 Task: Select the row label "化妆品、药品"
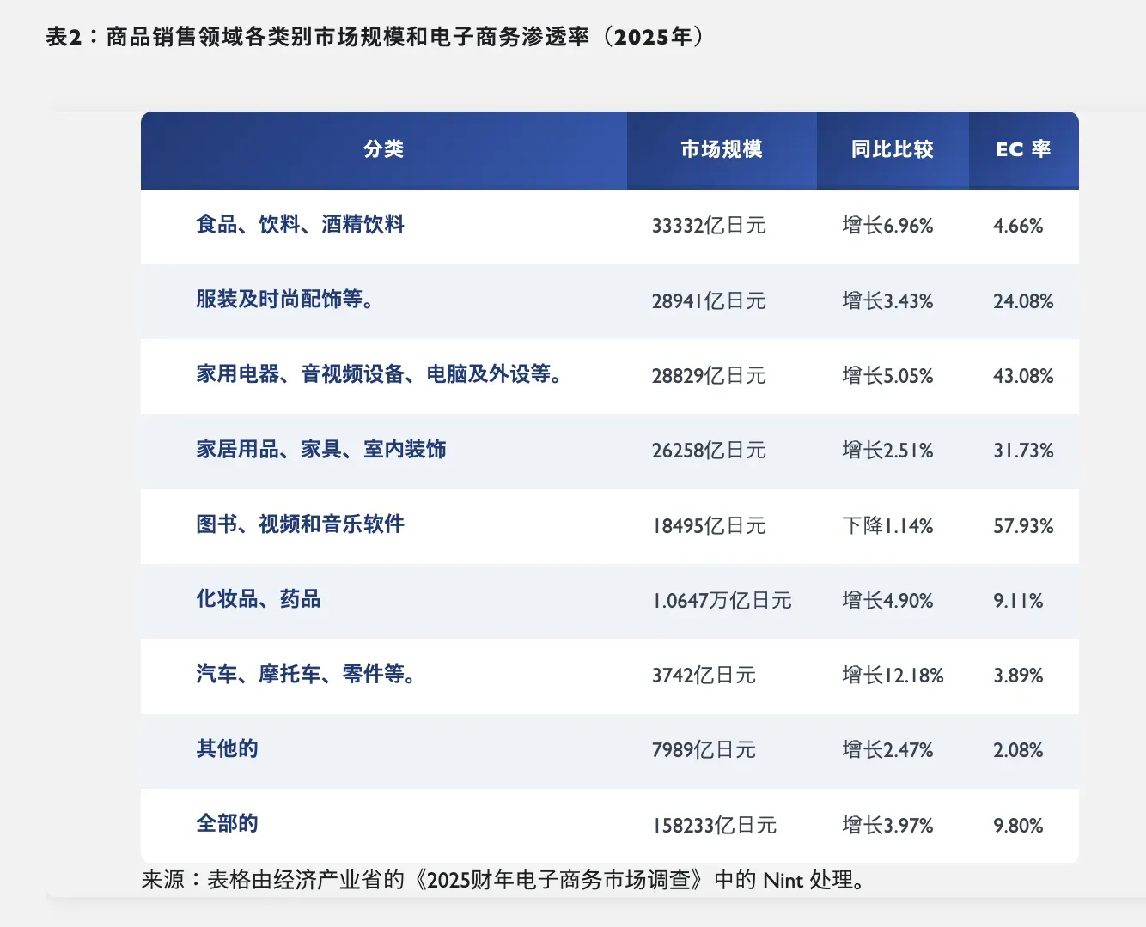[259, 599]
